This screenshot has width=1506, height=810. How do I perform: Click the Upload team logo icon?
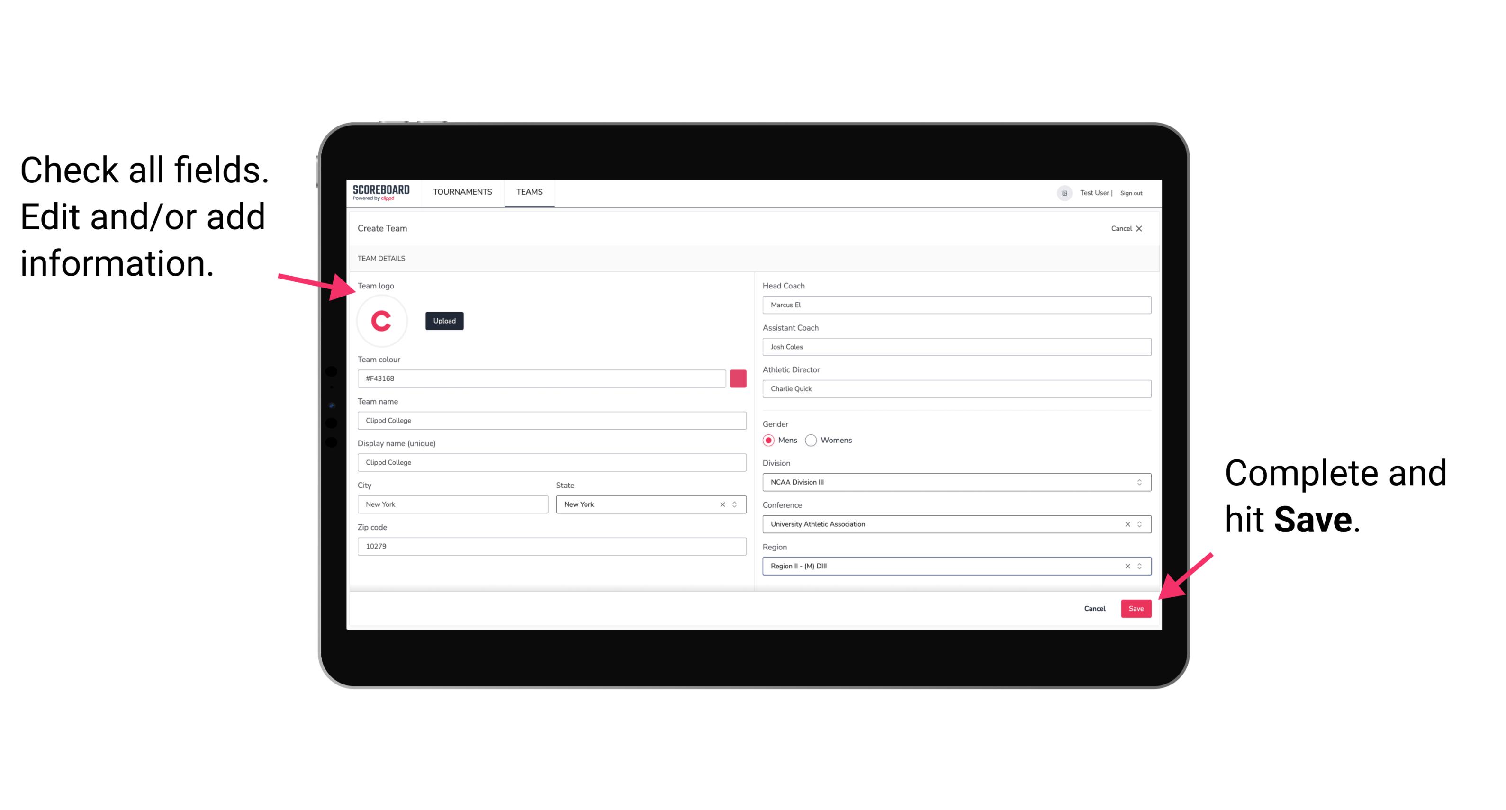[444, 321]
